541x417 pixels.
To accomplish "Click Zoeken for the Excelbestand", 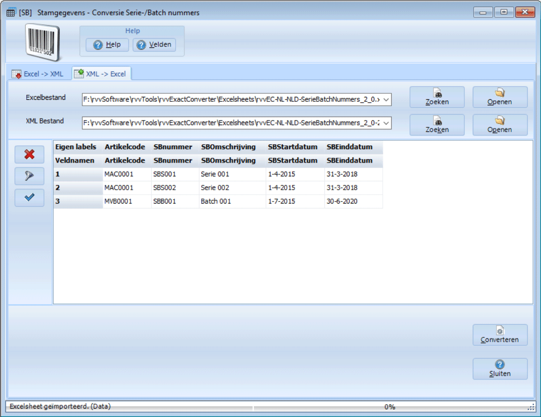I will [x=437, y=97].
